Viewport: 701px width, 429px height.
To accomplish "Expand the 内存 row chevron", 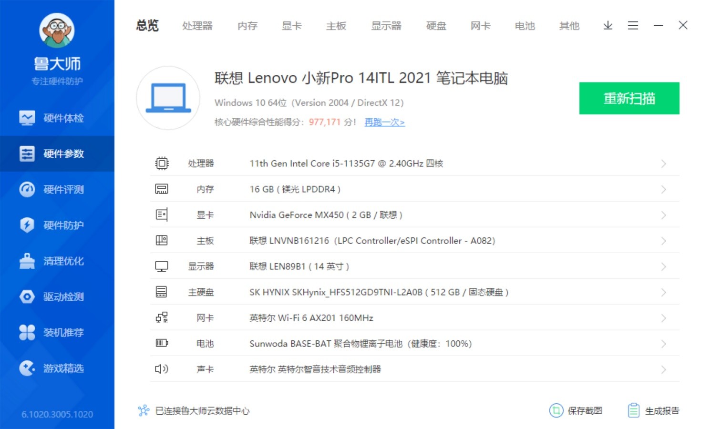I will click(x=663, y=190).
